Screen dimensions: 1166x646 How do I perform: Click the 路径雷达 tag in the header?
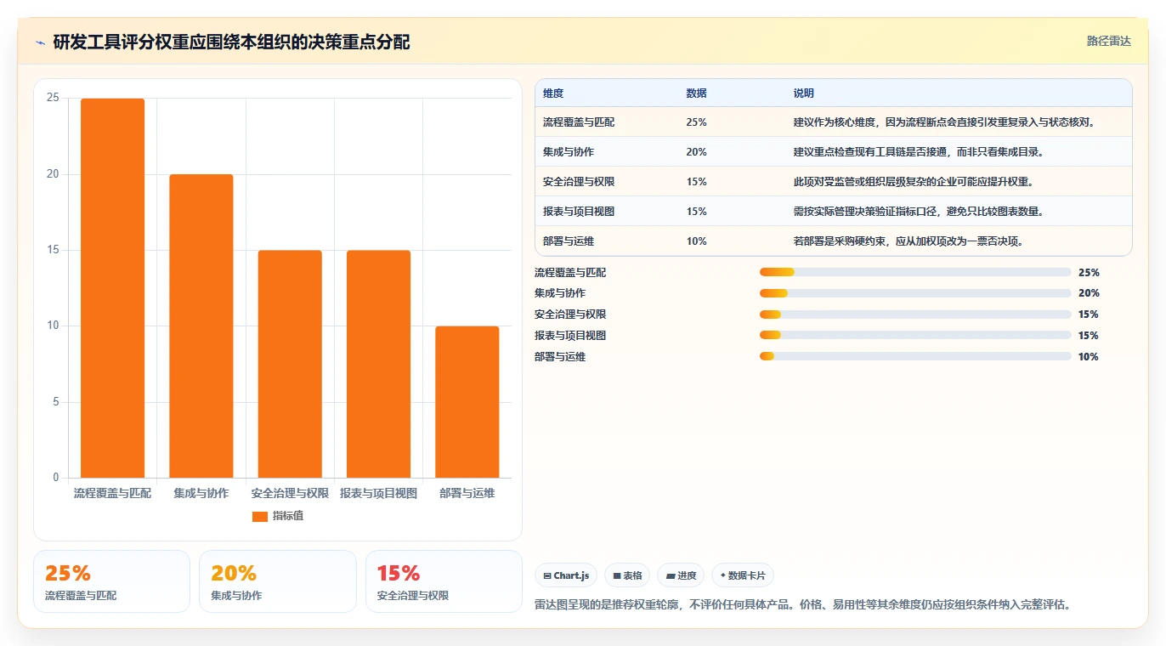(1109, 41)
